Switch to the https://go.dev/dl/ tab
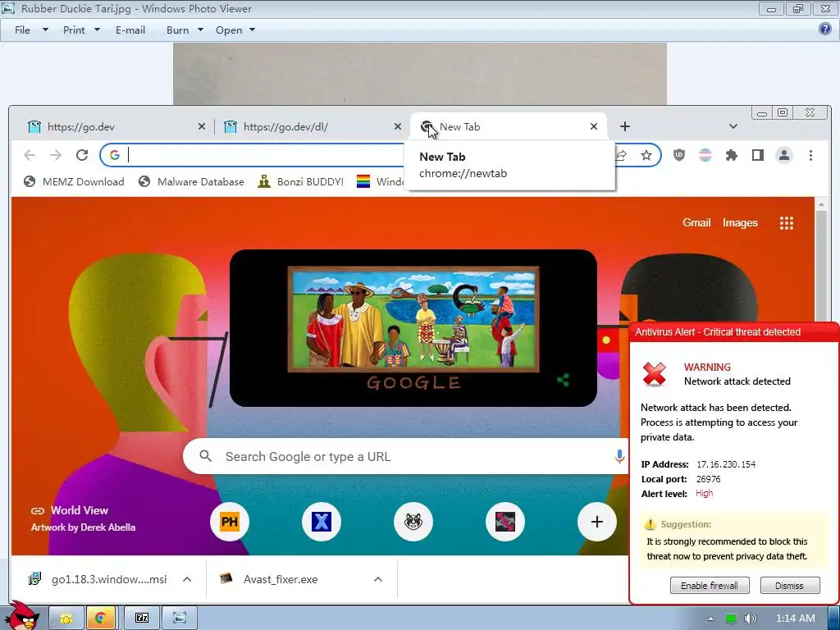 [x=311, y=126]
